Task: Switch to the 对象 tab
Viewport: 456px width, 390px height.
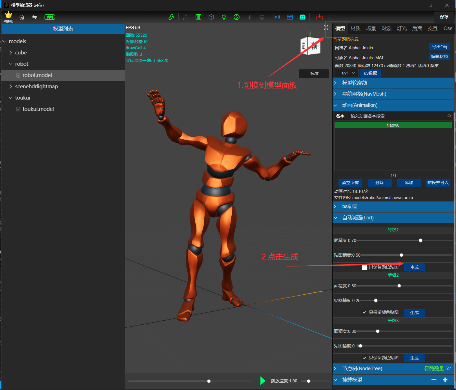Action: click(386, 28)
